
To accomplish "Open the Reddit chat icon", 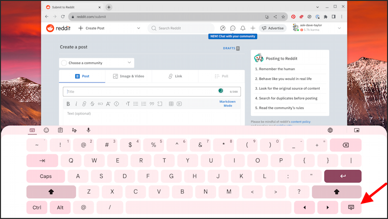I will (233, 28).
